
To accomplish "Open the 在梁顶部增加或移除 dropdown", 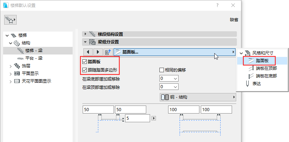I will pos(169,86).
